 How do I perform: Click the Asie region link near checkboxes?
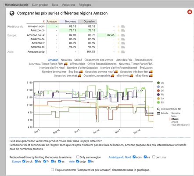click(x=72, y=161)
